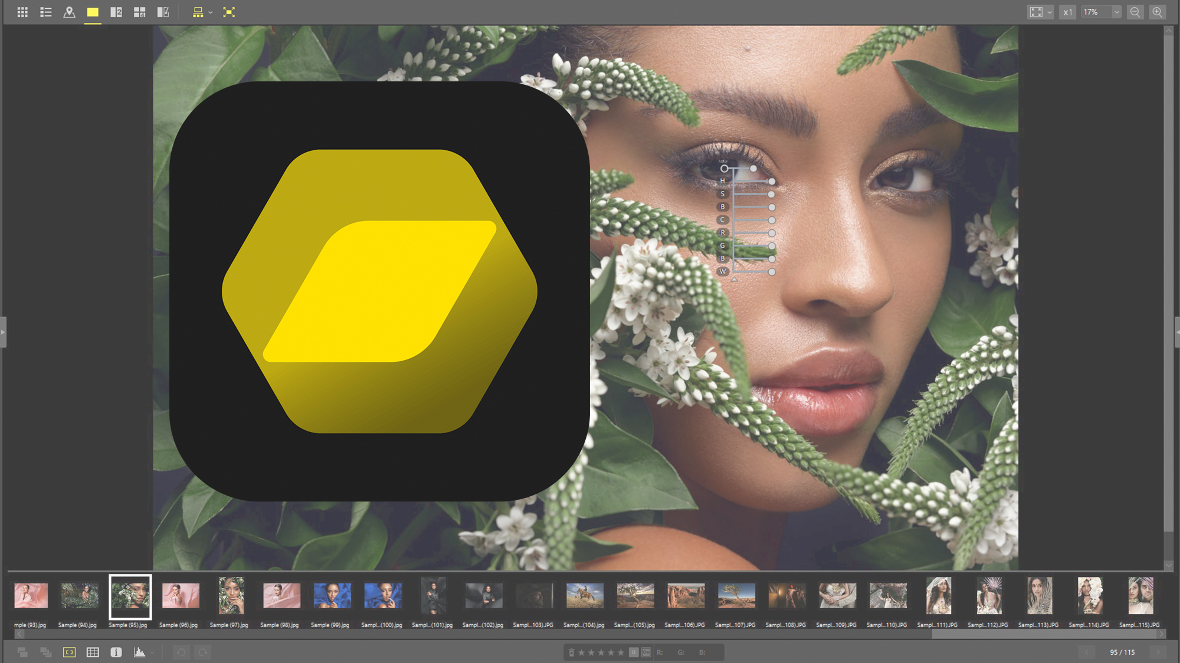The height and width of the screenshot is (663, 1180).
Task: Select the 2-image compare view
Action: pyautogui.click(x=116, y=12)
